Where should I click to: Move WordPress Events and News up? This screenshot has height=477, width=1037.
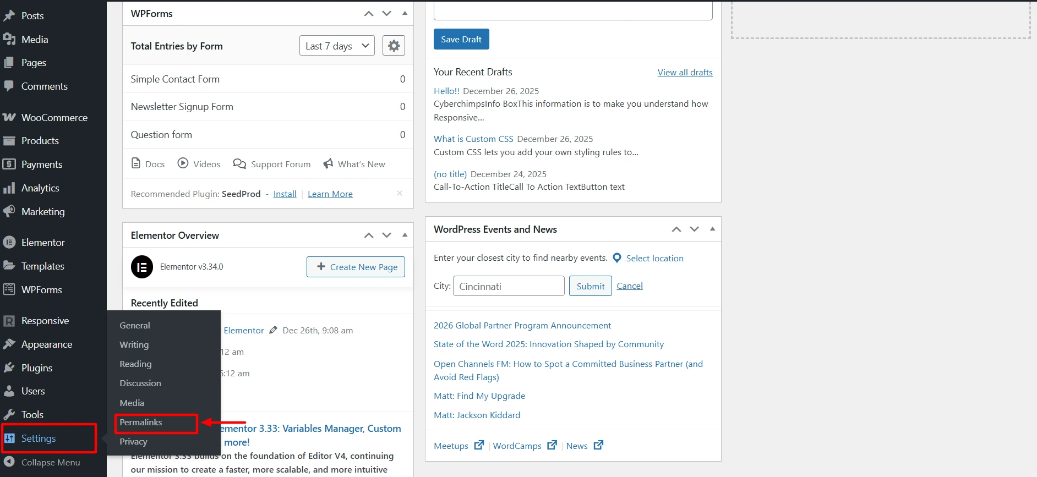pos(676,229)
